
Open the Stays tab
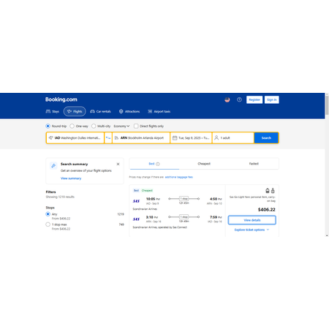[53, 112]
